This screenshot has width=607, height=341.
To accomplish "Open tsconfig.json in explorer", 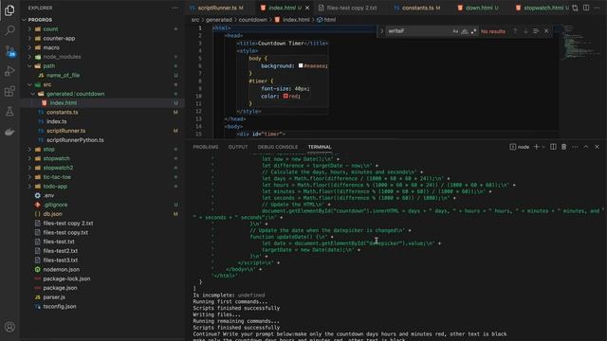I will 60,307.
